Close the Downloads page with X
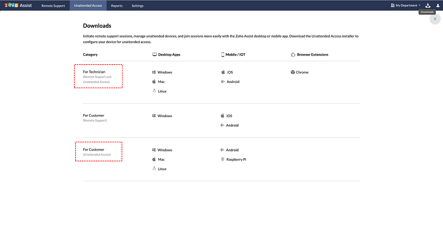 click(x=435, y=19)
